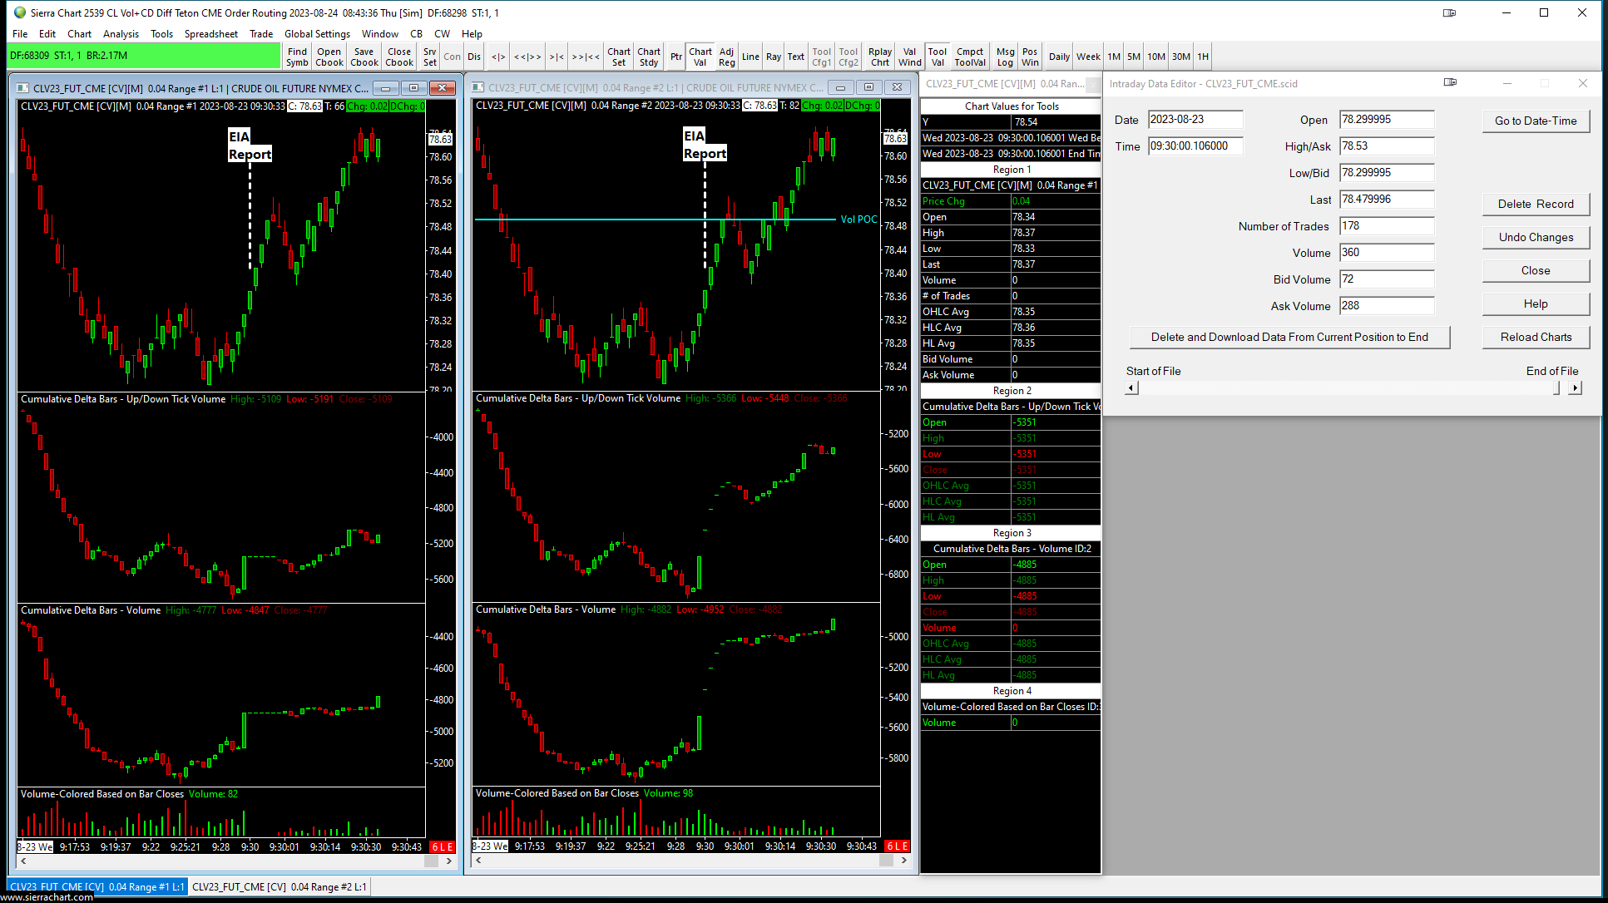Click the expand bar spacing <<|>> button
The width and height of the screenshot is (1608, 903).
[527, 57]
